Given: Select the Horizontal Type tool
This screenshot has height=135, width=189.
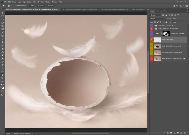Looking at the screenshot, I should (3, 65).
